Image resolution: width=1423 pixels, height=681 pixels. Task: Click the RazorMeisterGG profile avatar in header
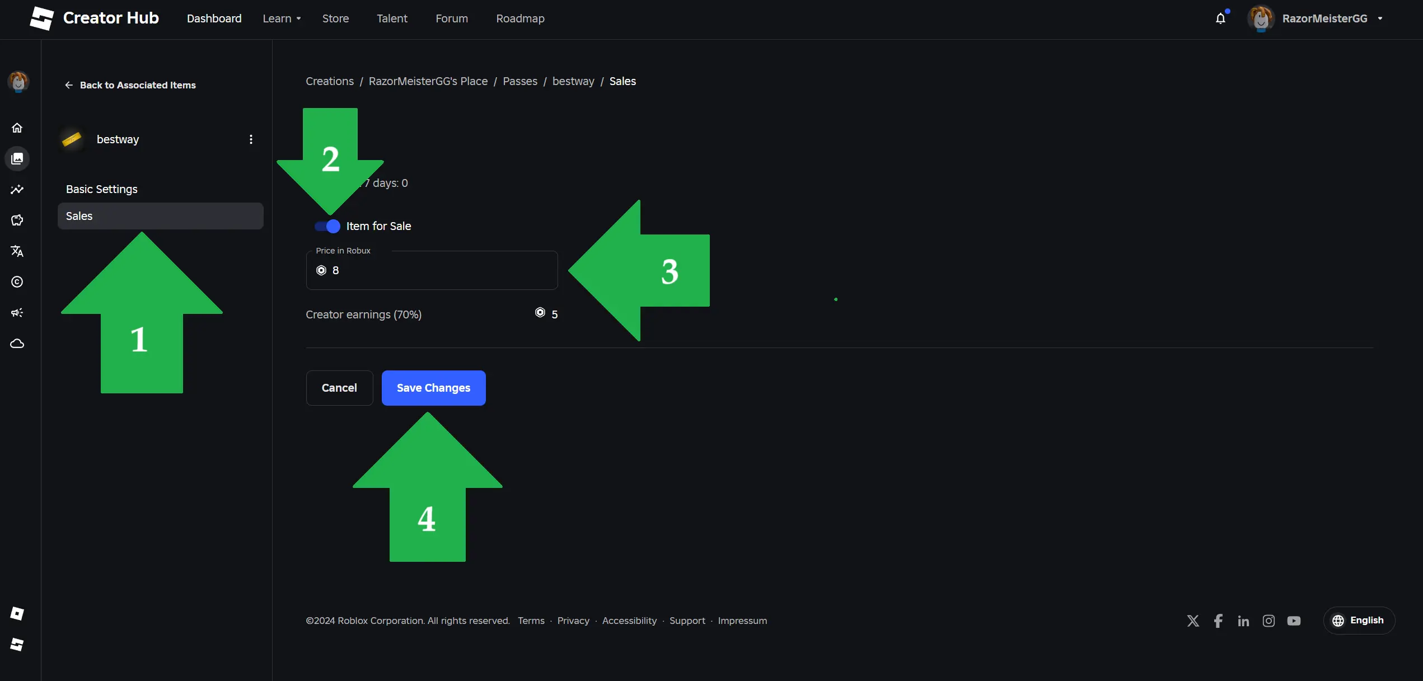tap(1261, 18)
